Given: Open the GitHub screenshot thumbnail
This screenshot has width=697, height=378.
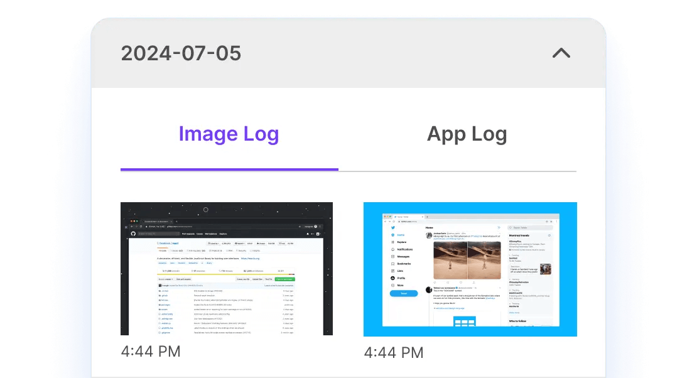Looking at the screenshot, I should tap(227, 269).
